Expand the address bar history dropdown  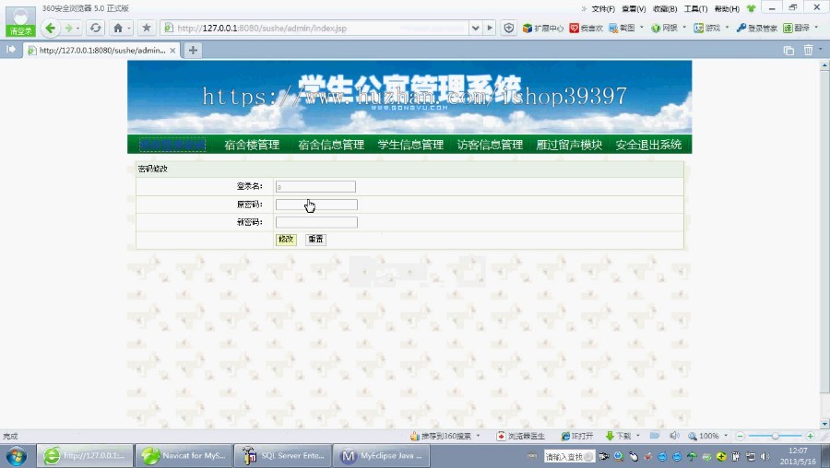(475, 28)
